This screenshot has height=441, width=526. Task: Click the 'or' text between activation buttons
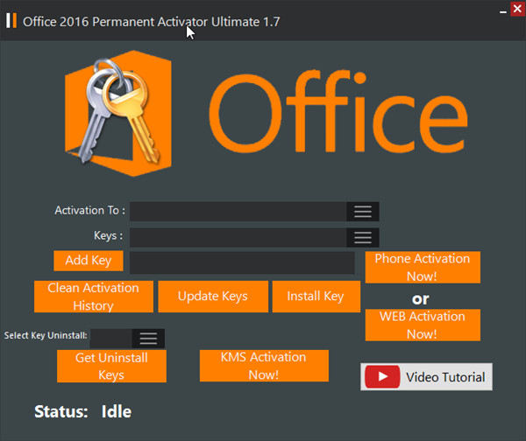pos(420,298)
